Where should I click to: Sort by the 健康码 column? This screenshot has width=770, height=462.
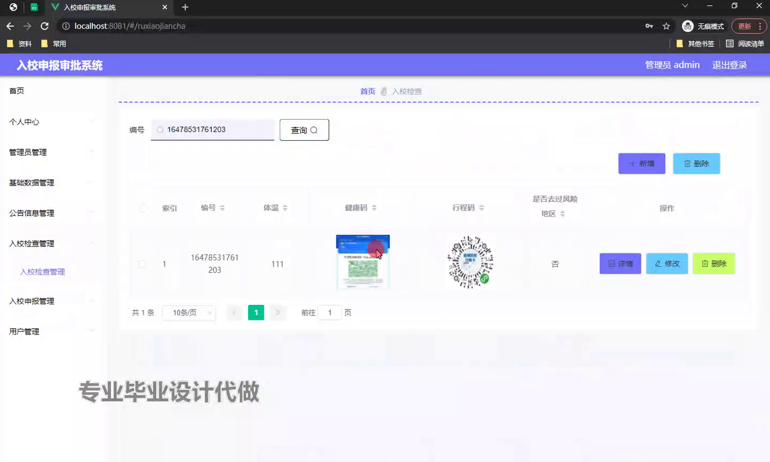(x=374, y=208)
